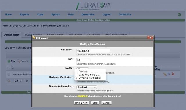This screenshot has height=110, width=186.
Task: Check the esvaspamtest.com row checkbox
Action: [x=9, y=74]
